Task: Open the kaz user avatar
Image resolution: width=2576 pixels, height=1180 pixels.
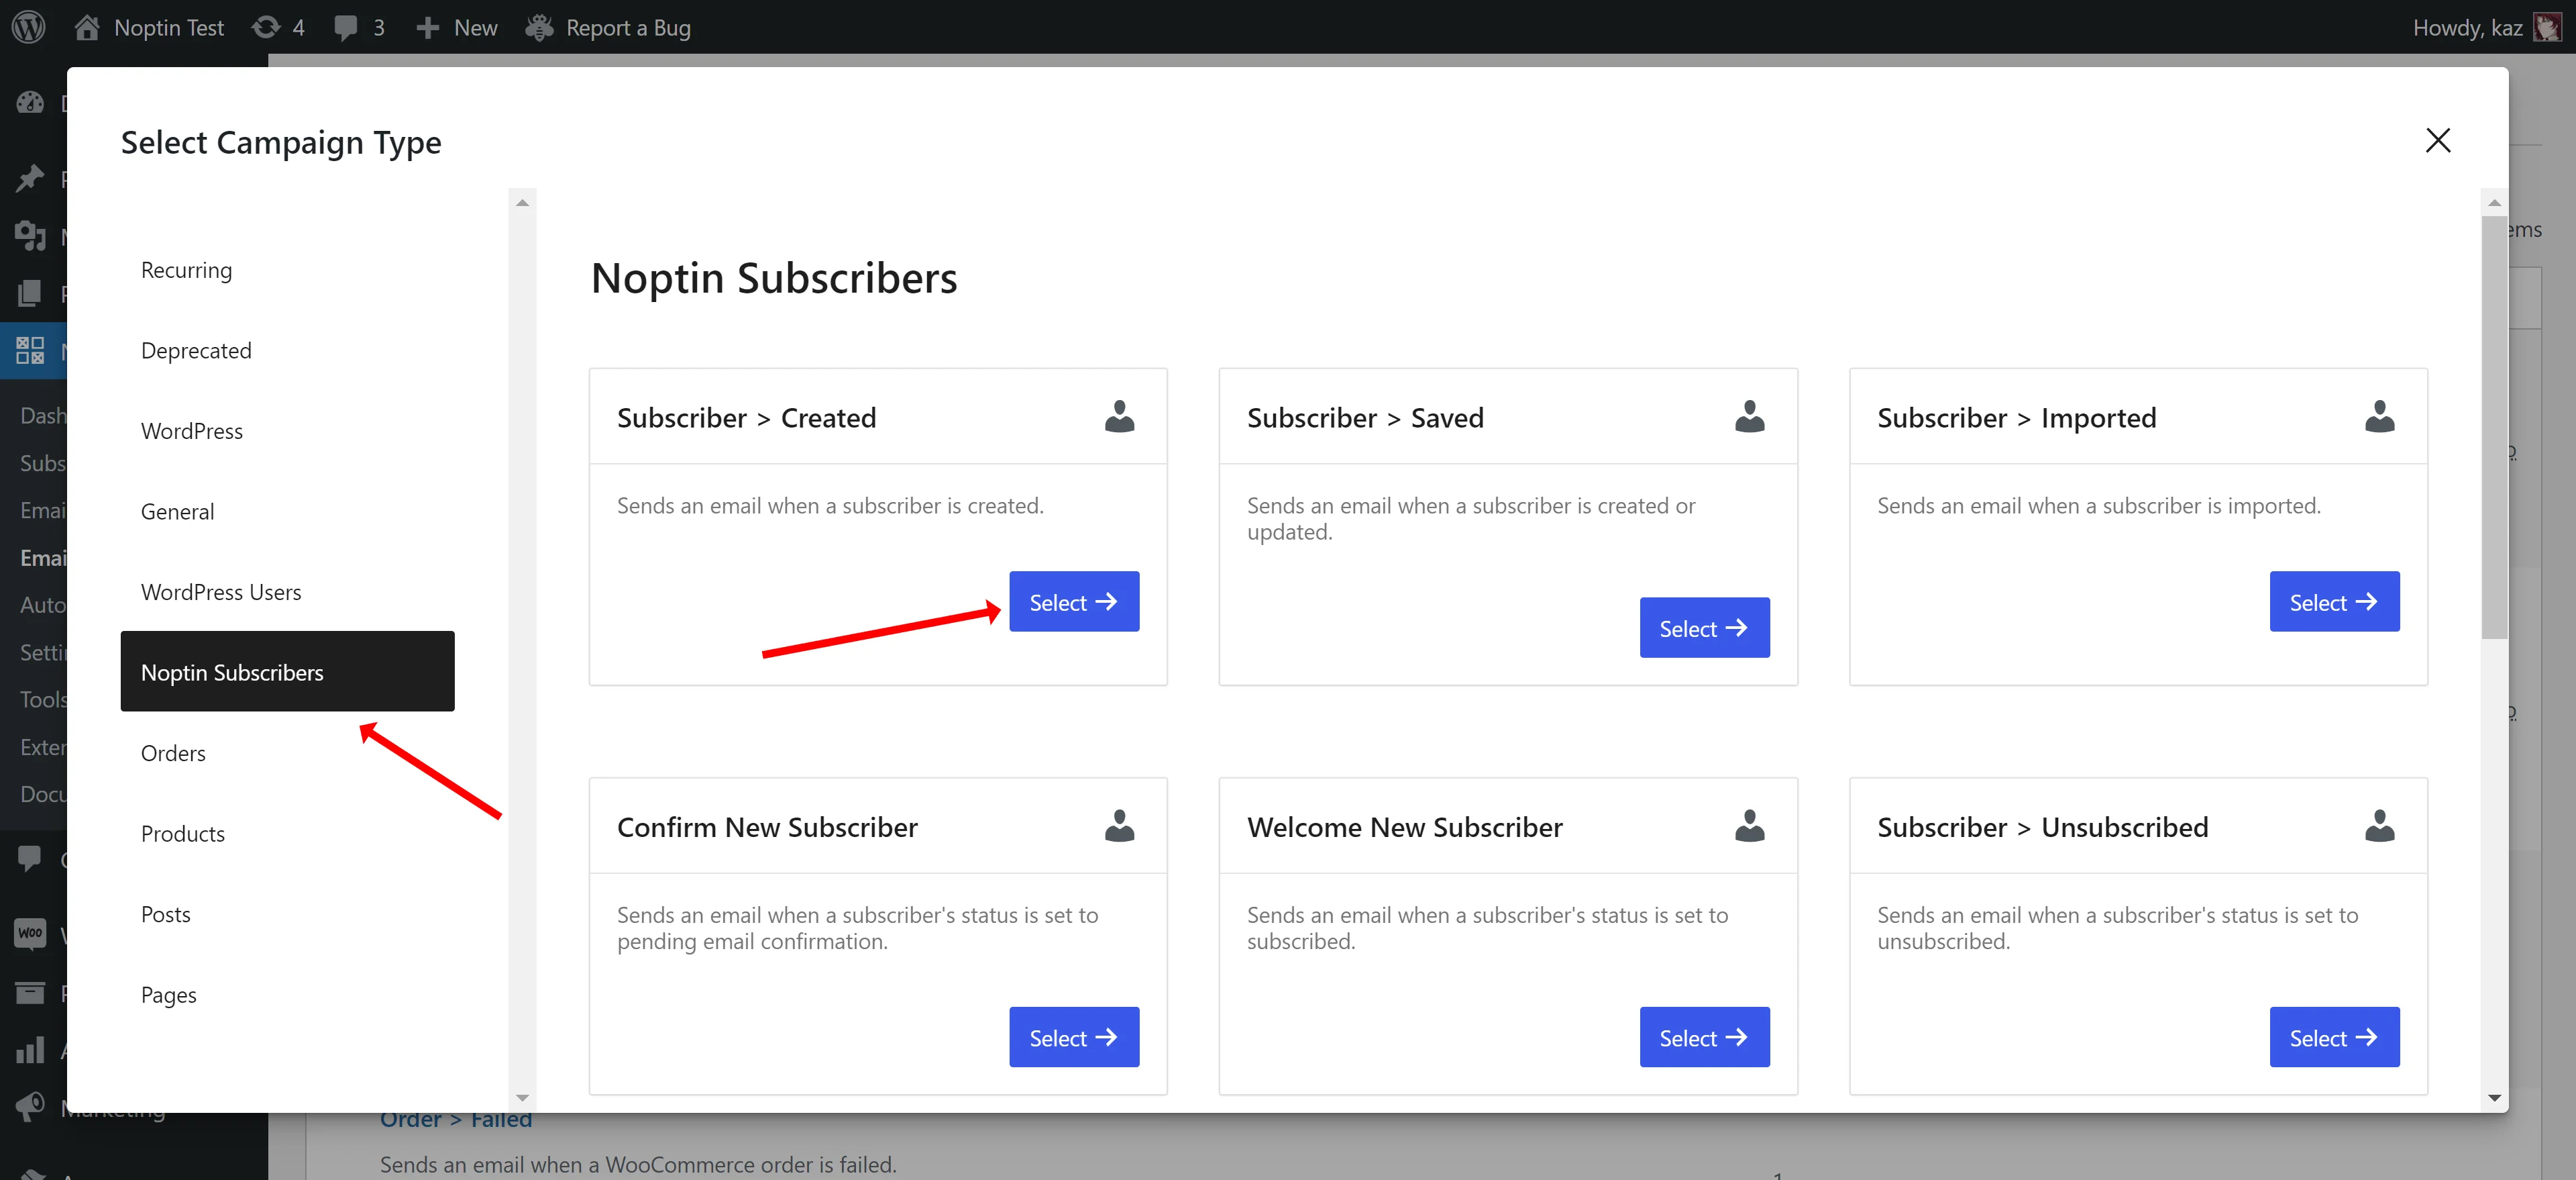Action: pos(2547,27)
